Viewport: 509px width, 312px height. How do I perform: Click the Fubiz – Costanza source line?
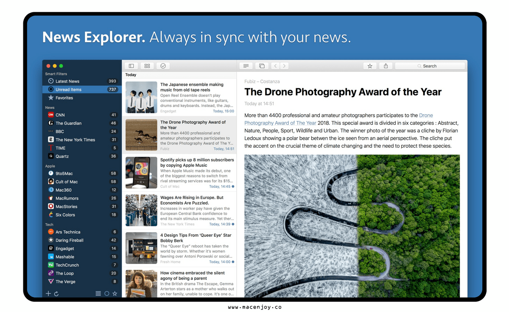pyautogui.click(x=262, y=82)
